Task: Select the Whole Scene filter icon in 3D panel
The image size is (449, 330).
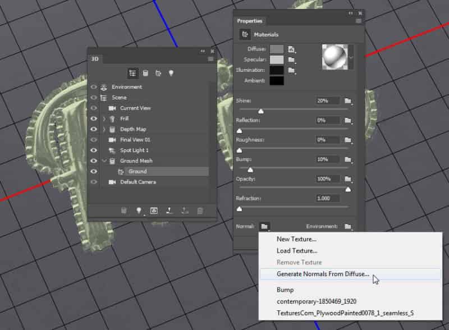Action: pyautogui.click(x=132, y=74)
